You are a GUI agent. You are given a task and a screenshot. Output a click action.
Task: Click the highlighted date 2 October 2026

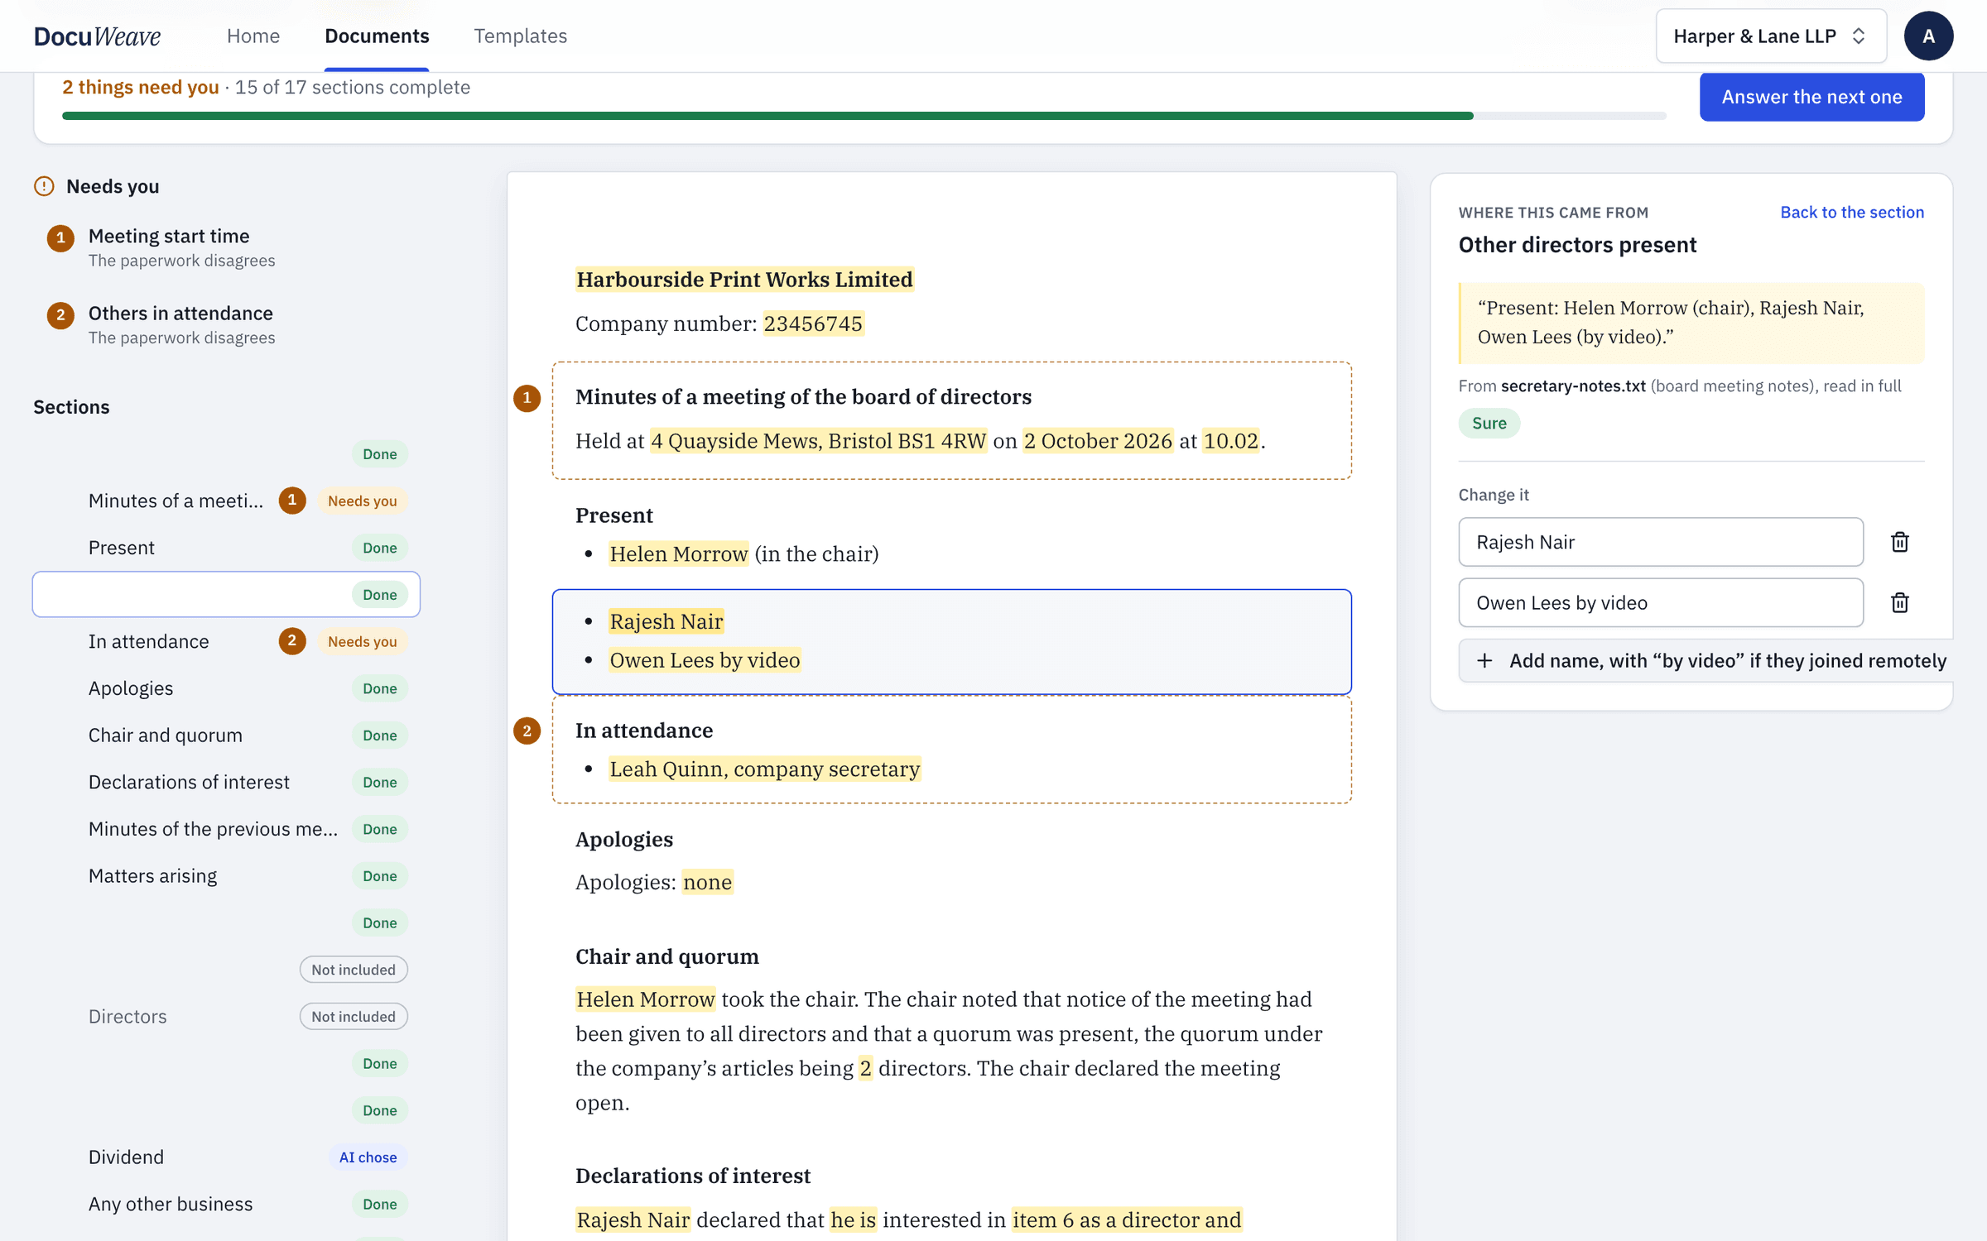click(1098, 441)
